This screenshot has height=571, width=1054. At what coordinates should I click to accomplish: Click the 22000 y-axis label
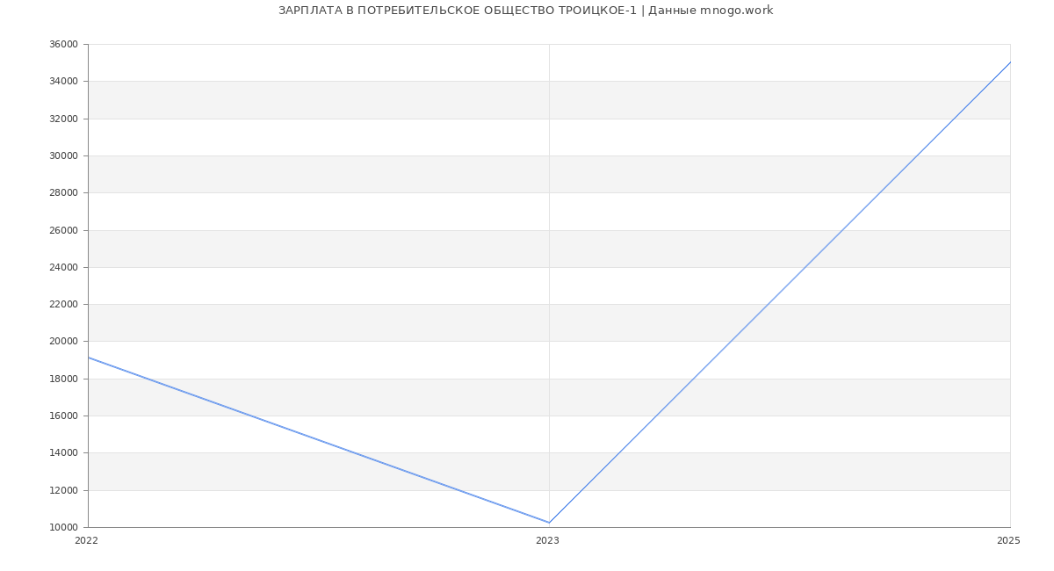64,304
